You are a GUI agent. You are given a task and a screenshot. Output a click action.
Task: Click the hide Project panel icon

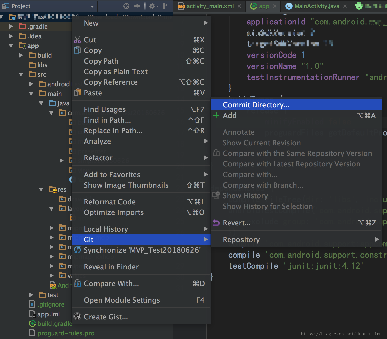click(166, 6)
